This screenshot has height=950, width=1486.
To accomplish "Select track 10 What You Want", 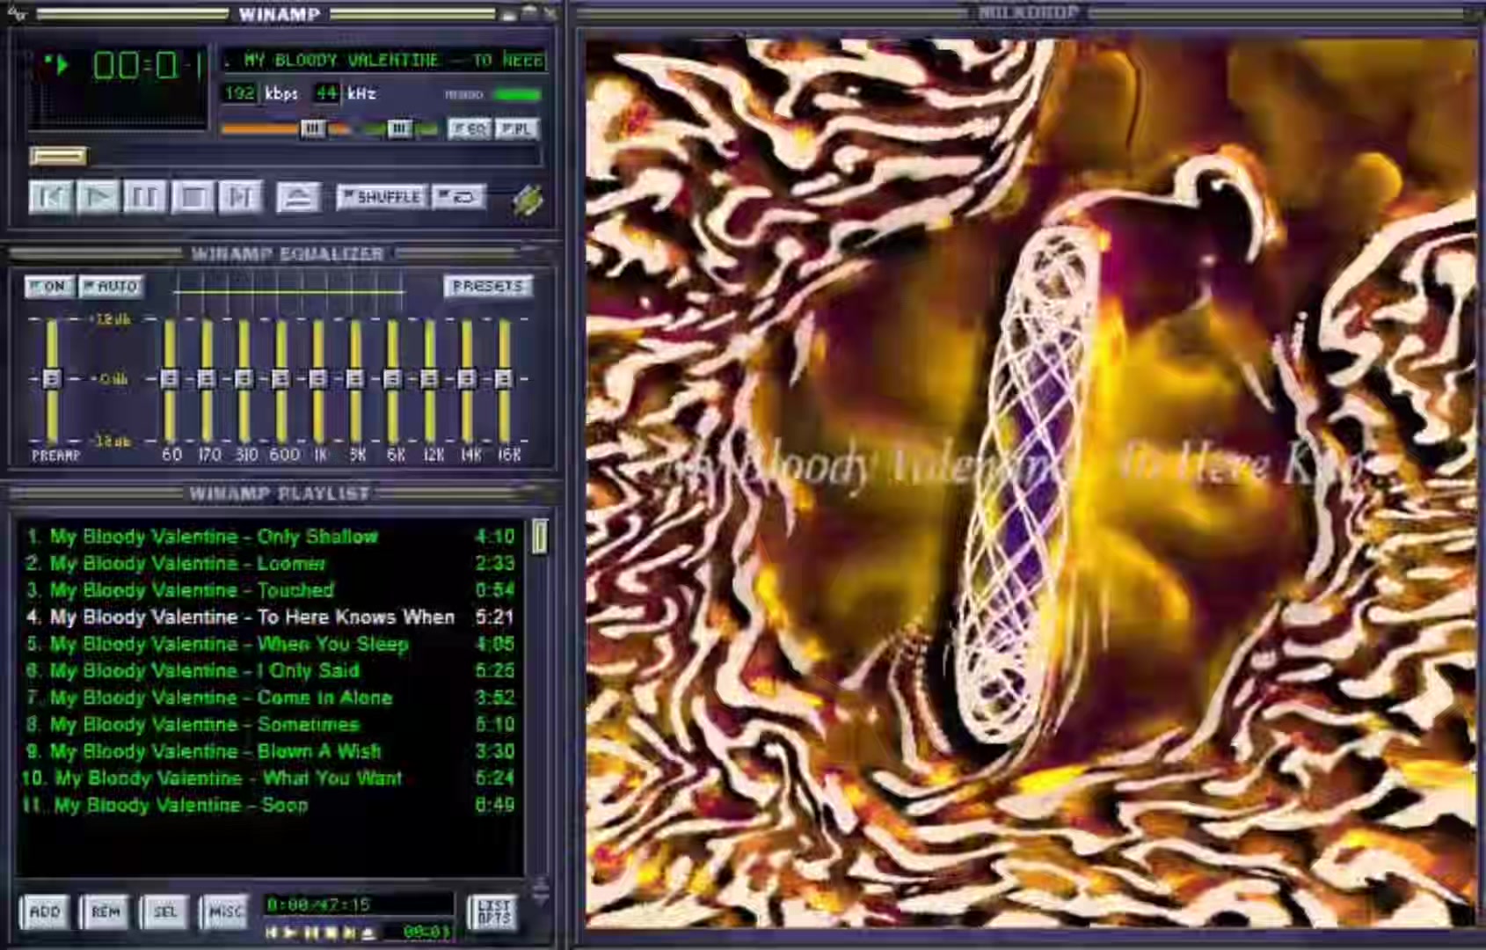I will pos(270,778).
